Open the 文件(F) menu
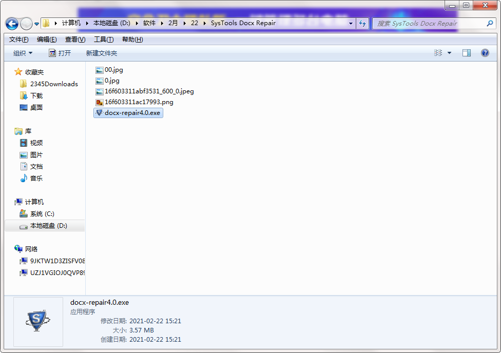This screenshot has width=501, height=353. [x=18, y=40]
